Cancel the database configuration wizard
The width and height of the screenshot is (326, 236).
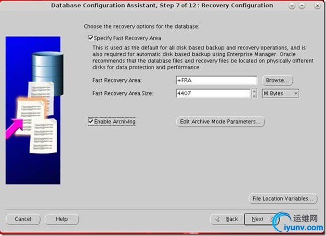23,219
